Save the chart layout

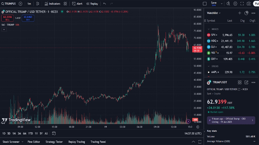click(214, 4)
